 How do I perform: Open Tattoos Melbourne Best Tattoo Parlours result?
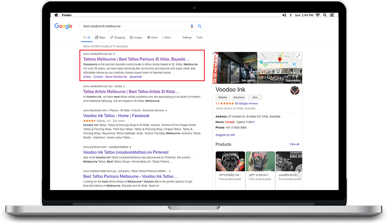pos(137,59)
